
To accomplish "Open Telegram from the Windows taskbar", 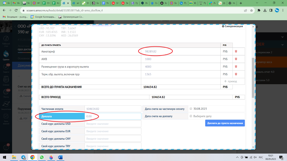I will click(23, 157).
